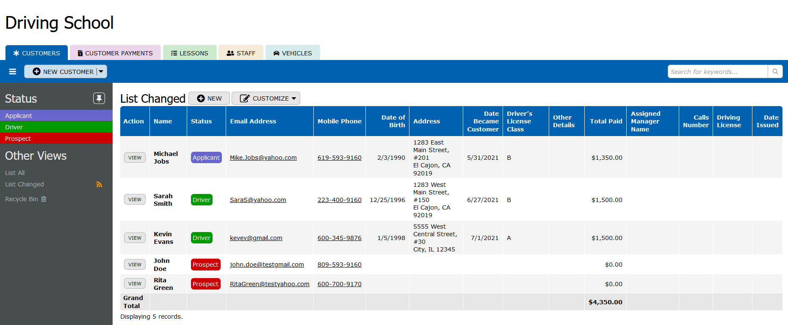Viewport: 788px width, 325px height.
Task: Expand the New Customer dropdown arrow
Action: tap(101, 71)
